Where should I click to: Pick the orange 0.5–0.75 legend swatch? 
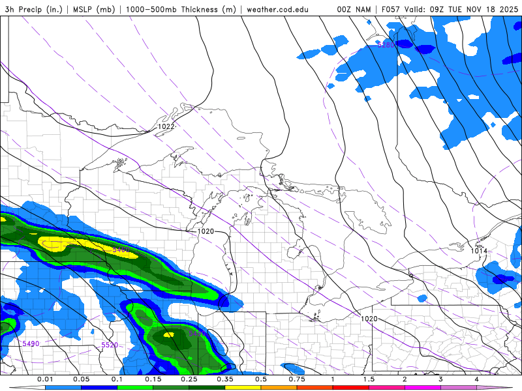279,388
